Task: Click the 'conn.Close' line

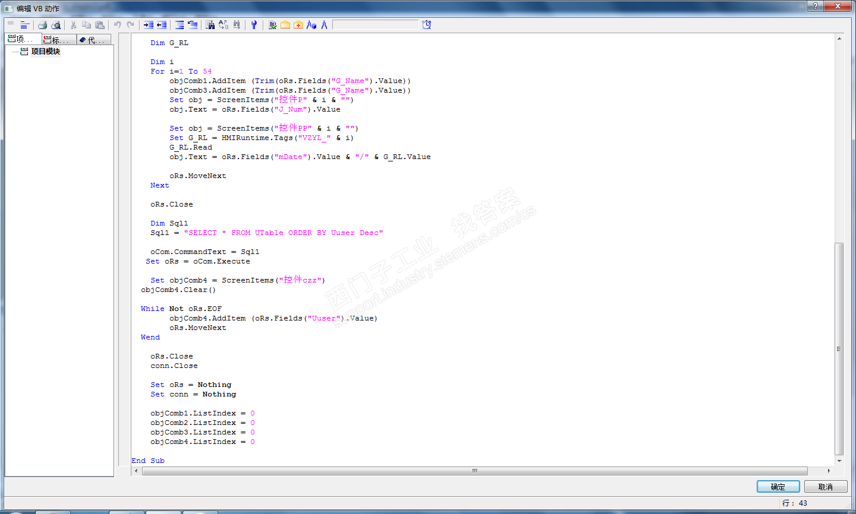Action: coord(174,366)
